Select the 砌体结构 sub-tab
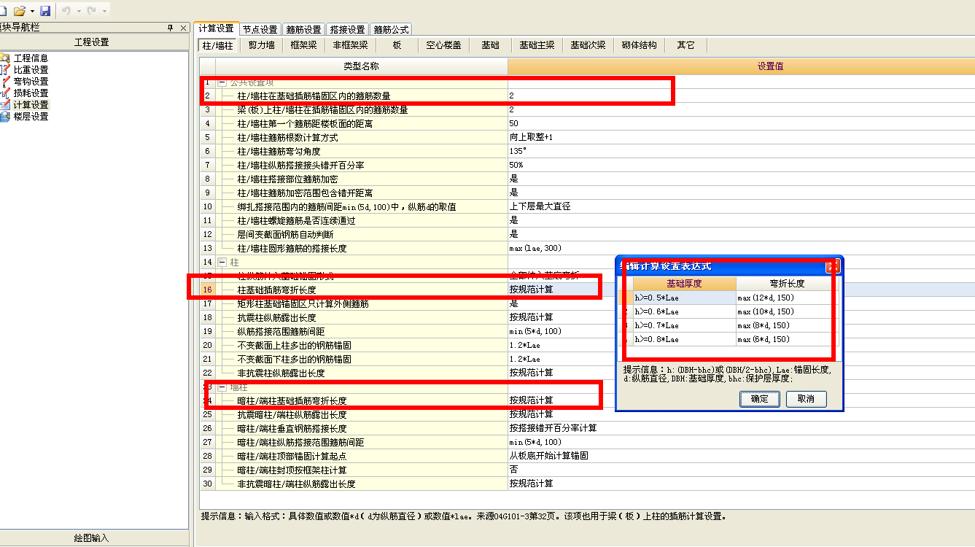Image resolution: width=975 pixels, height=547 pixels. click(639, 45)
